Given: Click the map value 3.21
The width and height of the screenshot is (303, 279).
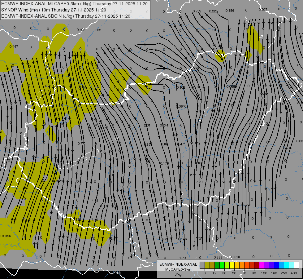Looking at the screenshot, I should coord(249,124).
